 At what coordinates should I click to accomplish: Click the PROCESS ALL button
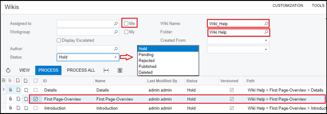[81, 70]
